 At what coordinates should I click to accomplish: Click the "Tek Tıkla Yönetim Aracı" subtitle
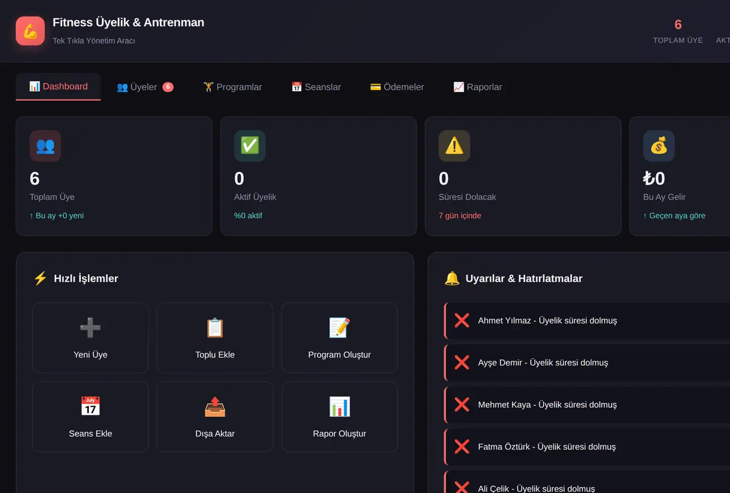[94, 41]
